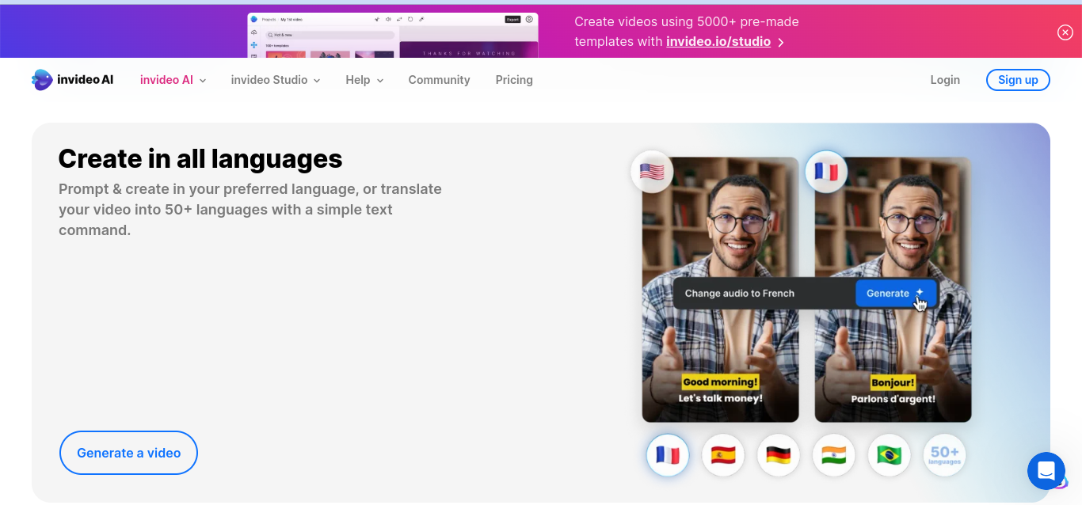Viewport: 1082px width, 505px height.
Task: Click the 'Create videos using 5000+ pre-made' text
Action: click(x=687, y=22)
